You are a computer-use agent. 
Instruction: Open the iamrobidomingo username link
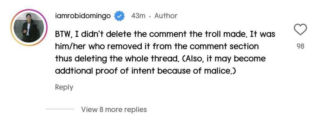[83, 16]
